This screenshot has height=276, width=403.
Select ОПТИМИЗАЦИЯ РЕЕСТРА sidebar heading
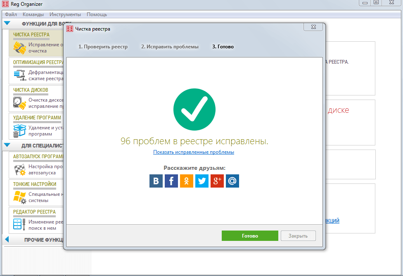pyautogui.click(x=38, y=62)
